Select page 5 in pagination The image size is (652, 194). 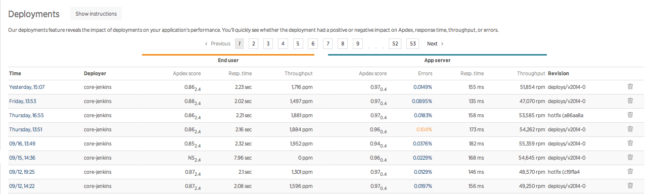coord(298,43)
